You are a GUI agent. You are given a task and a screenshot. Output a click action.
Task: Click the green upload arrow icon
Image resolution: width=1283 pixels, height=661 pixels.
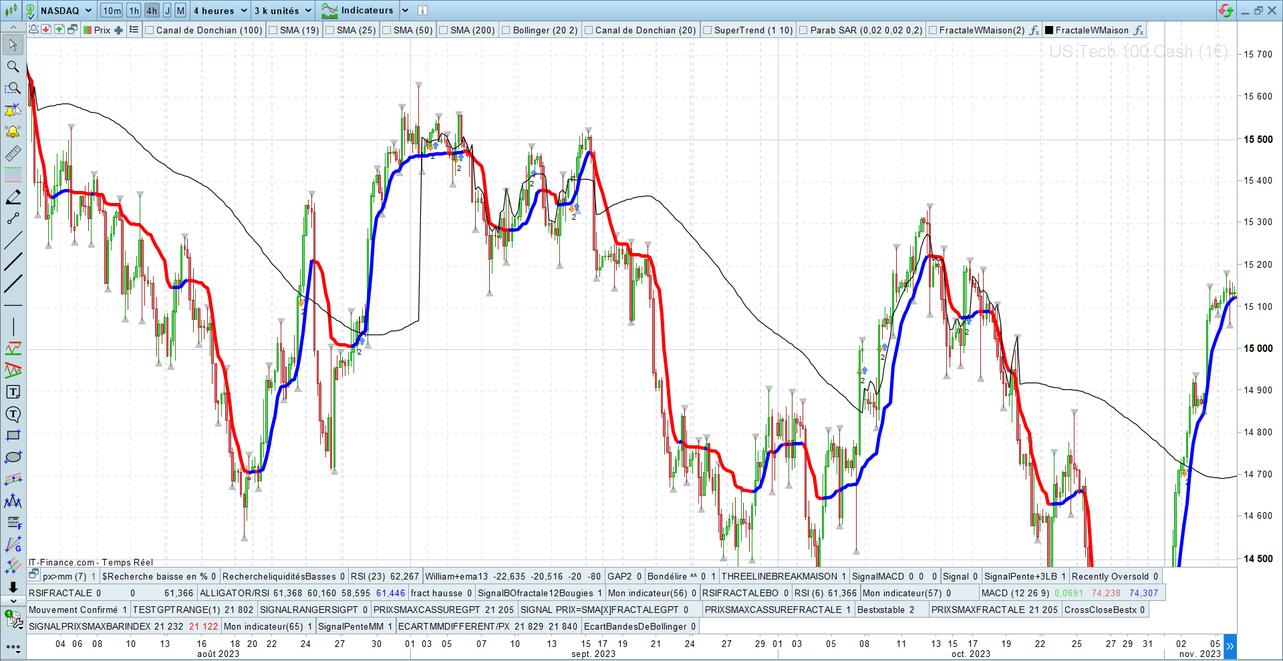(59, 29)
